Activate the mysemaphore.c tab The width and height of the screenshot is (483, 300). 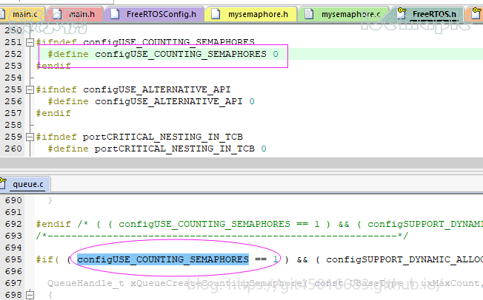point(351,13)
